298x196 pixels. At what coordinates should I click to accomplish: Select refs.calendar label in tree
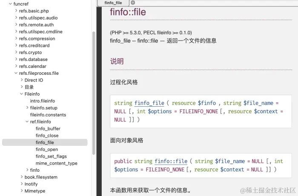click(32, 66)
